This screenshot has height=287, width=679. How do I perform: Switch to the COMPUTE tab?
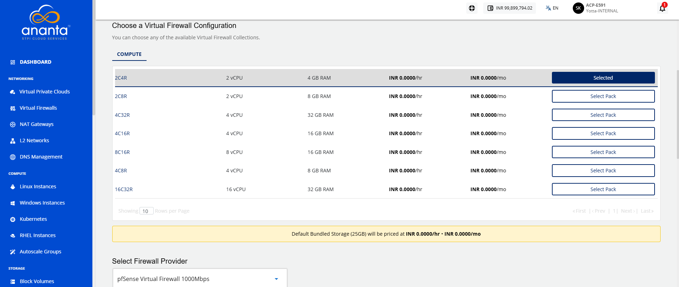pyautogui.click(x=129, y=54)
